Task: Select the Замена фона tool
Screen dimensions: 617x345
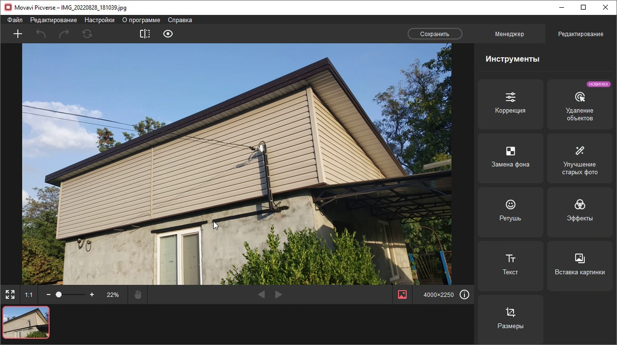Action: [511, 158]
